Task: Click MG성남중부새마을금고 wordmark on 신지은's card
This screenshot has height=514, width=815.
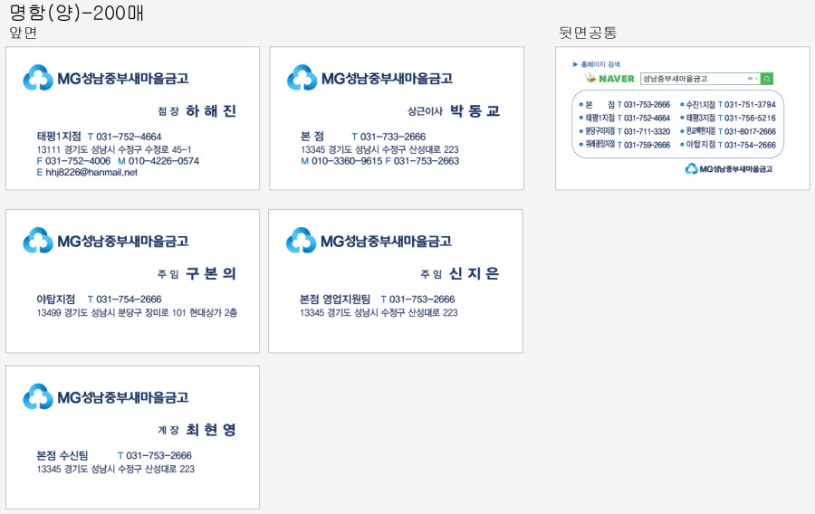Action: click(x=386, y=241)
